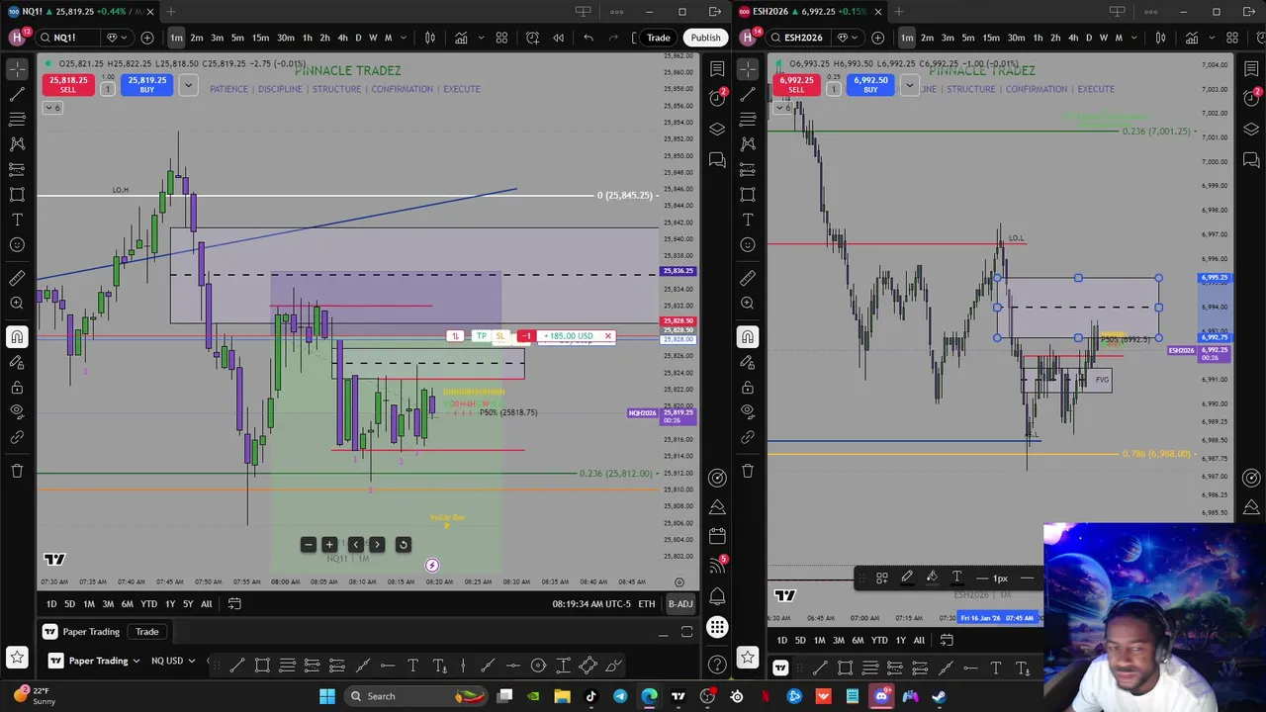This screenshot has width=1266, height=712.
Task: Toggle magnet mode in NQ1! left toolbar
Action: (17, 337)
